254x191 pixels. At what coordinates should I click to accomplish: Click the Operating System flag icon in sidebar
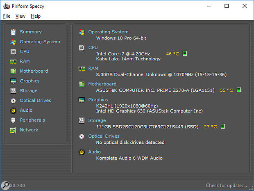[13, 42]
